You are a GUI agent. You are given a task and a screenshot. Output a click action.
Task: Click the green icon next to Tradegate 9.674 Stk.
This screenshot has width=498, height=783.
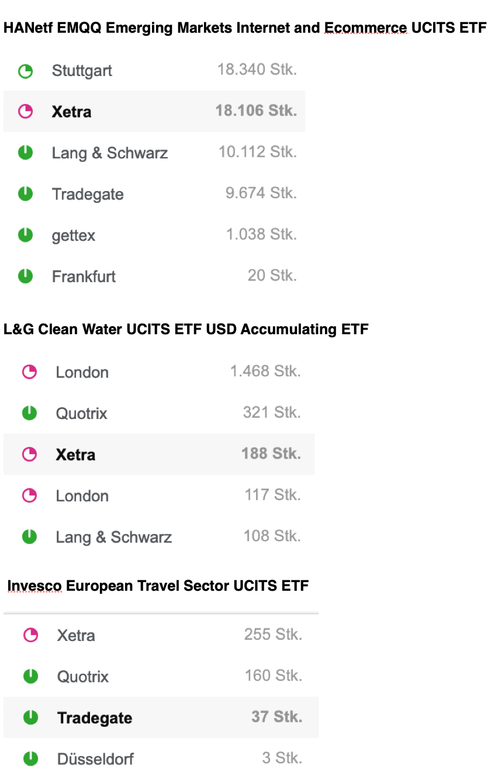(26, 194)
